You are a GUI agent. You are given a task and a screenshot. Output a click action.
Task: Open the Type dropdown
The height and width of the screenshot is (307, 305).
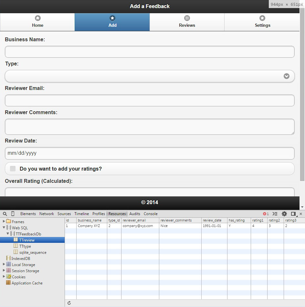click(x=150, y=76)
